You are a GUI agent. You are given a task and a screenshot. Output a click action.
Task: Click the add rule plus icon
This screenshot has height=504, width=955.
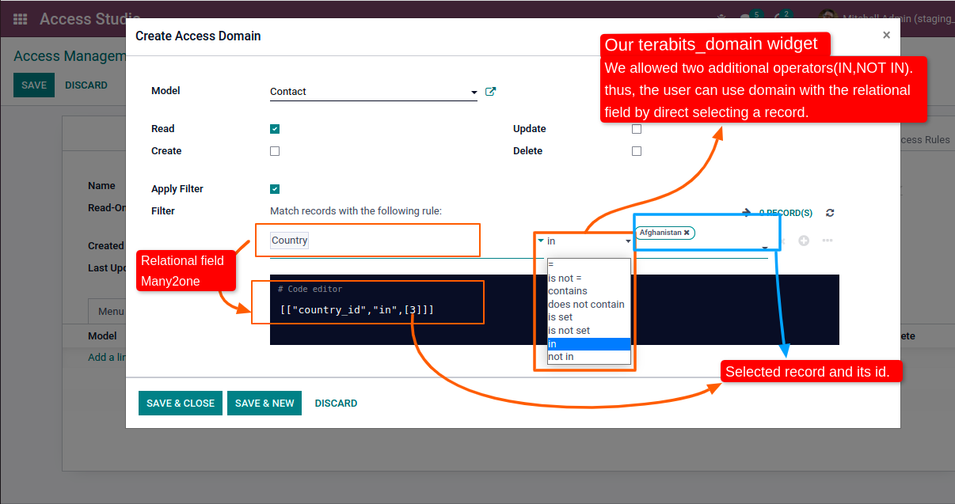804,241
